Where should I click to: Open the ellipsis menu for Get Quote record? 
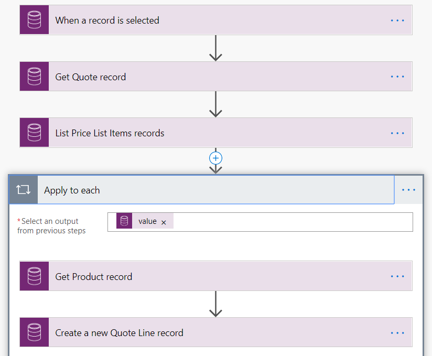(397, 77)
